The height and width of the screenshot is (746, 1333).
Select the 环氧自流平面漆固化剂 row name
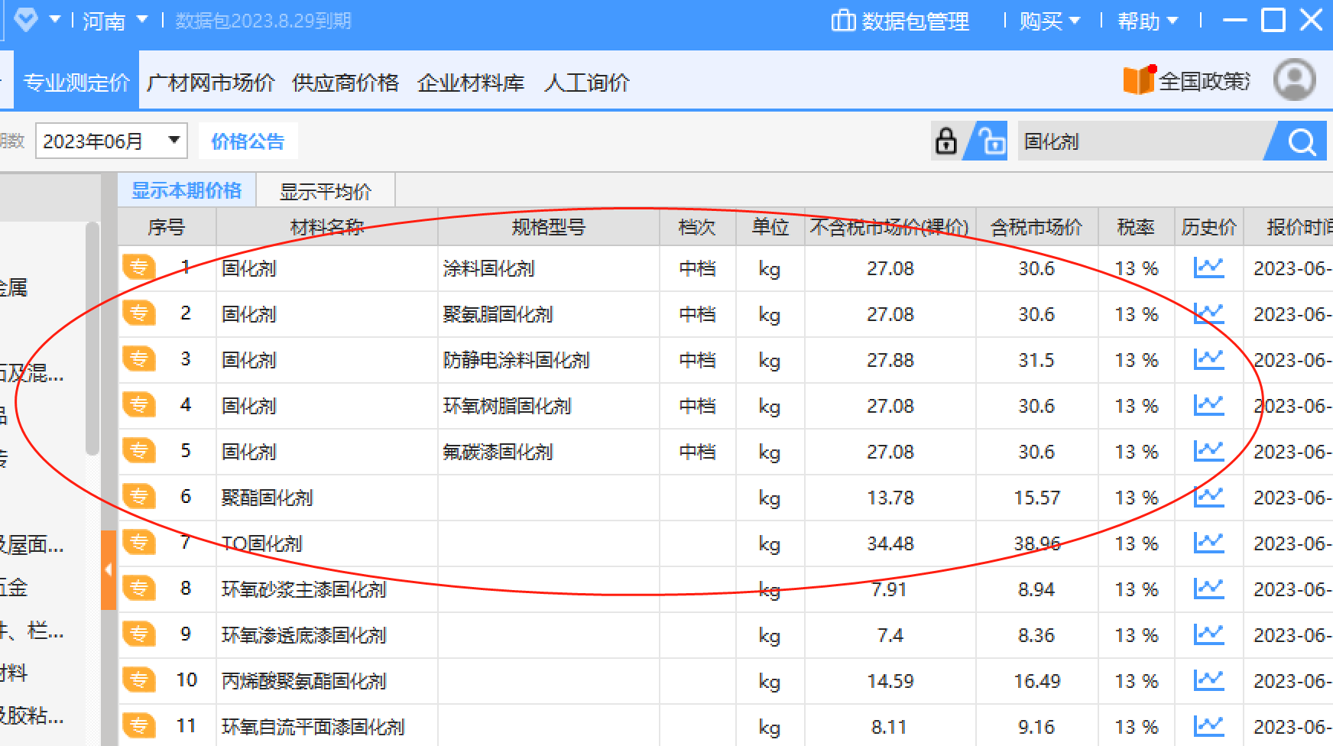[313, 727]
